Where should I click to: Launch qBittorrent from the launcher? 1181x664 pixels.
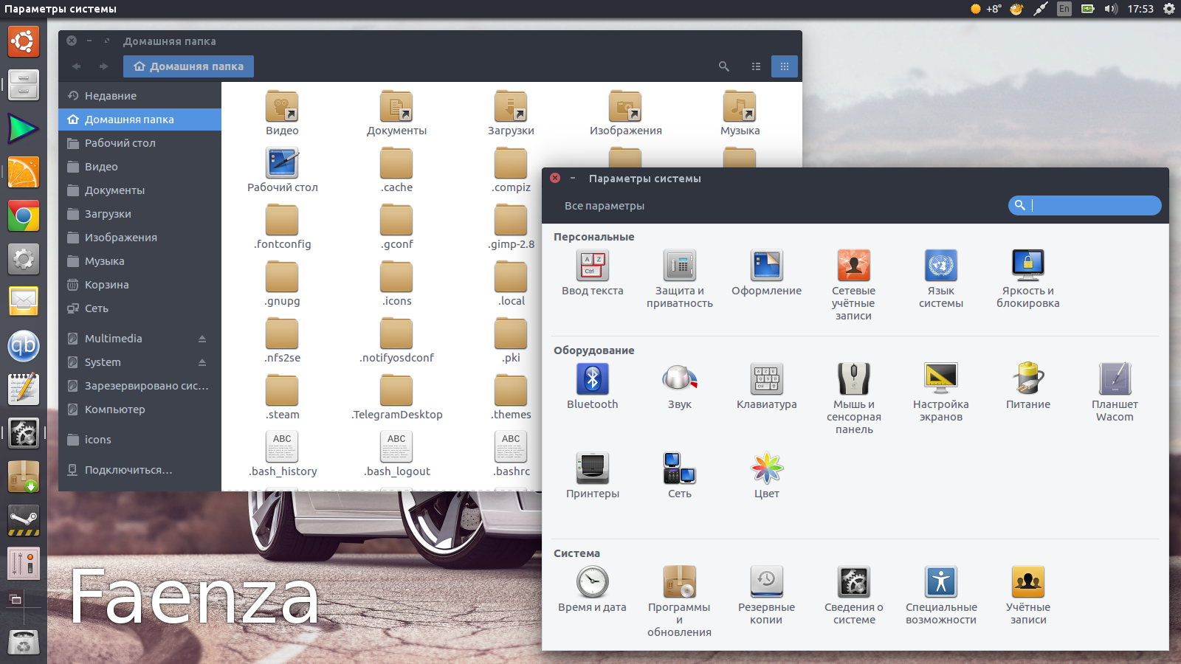pyautogui.click(x=24, y=346)
